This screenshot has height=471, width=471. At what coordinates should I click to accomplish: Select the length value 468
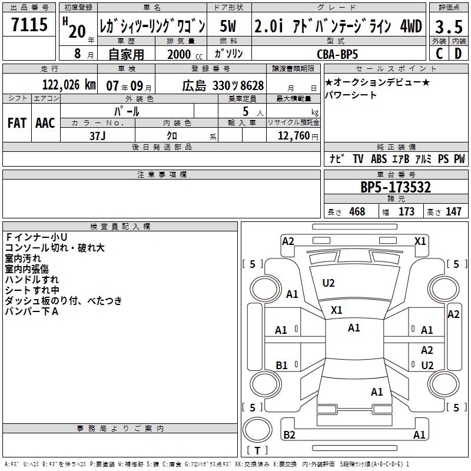coord(357,211)
